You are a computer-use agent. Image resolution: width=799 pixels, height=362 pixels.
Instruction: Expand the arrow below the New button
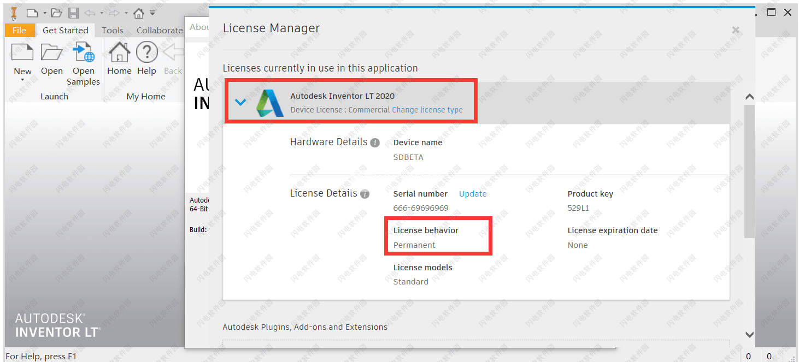click(x=22, y=80)
